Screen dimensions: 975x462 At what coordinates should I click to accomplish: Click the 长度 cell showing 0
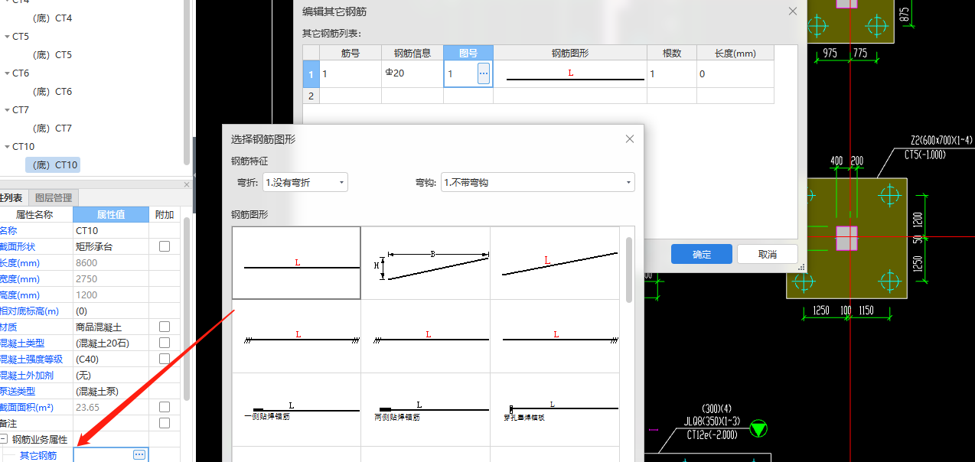735,74
